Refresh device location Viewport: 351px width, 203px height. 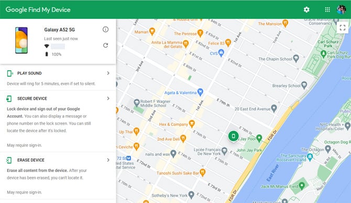pos(105,46)
